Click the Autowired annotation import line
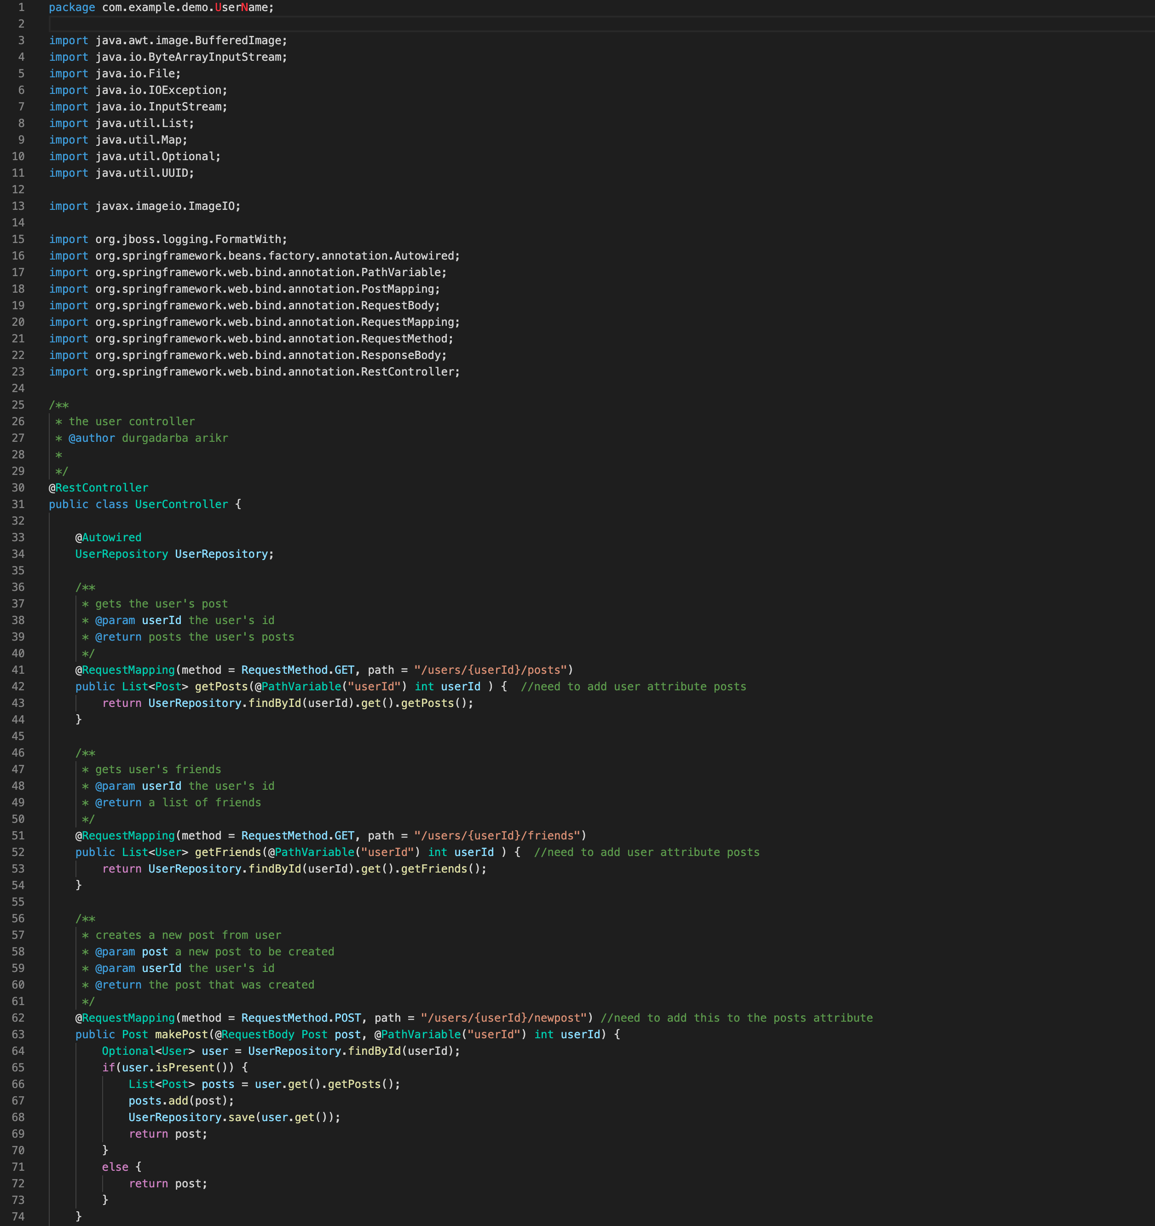The height and width of the screenshot is (1226, 1155). [254, 256]
